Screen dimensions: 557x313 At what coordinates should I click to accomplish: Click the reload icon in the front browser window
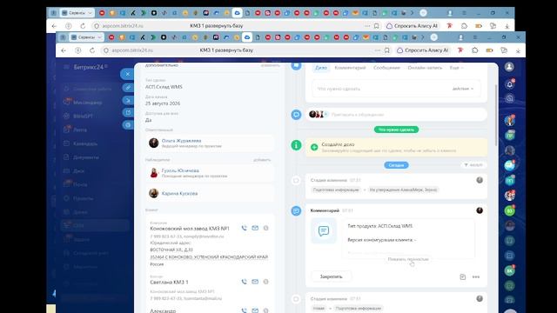coord(92,50)
